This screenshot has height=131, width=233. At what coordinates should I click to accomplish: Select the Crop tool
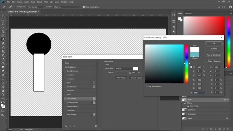[x=3, y=32]
